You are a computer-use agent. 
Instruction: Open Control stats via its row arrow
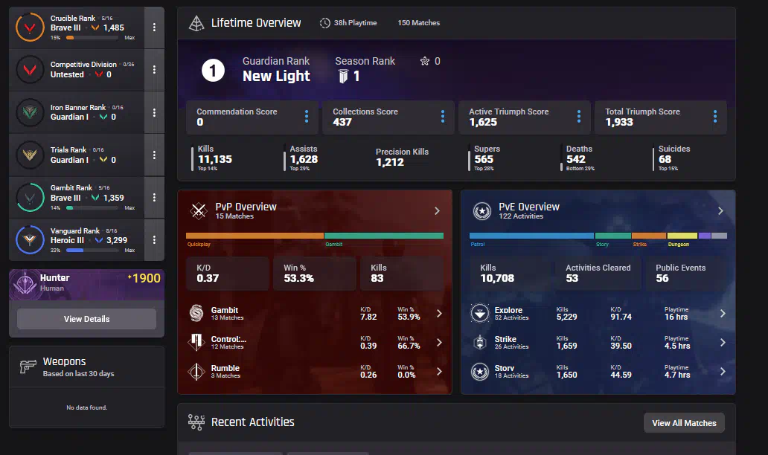click(439, 343)
